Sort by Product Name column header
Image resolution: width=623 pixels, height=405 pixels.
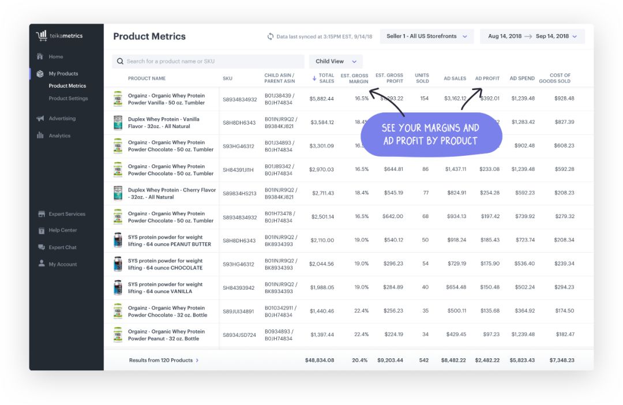pyautogui.click(x=147, y=78)
